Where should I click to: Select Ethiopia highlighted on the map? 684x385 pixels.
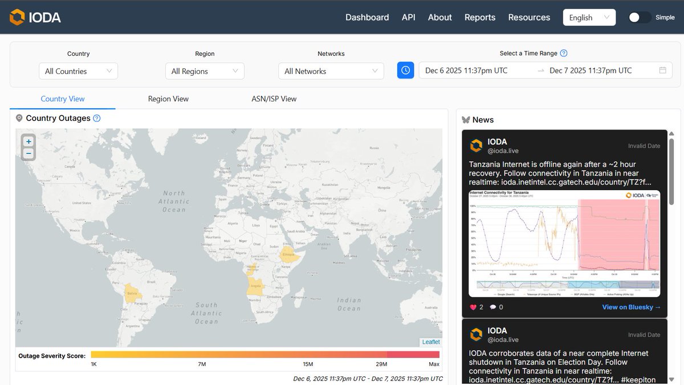click(290, 255)
